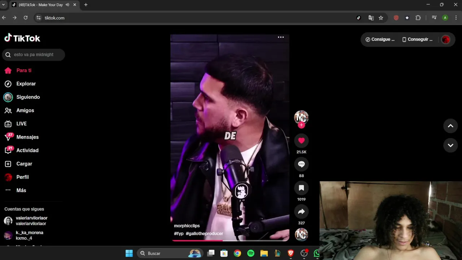
Task: Follow morphicclips with the plus badge
Action: coord(301,125)
